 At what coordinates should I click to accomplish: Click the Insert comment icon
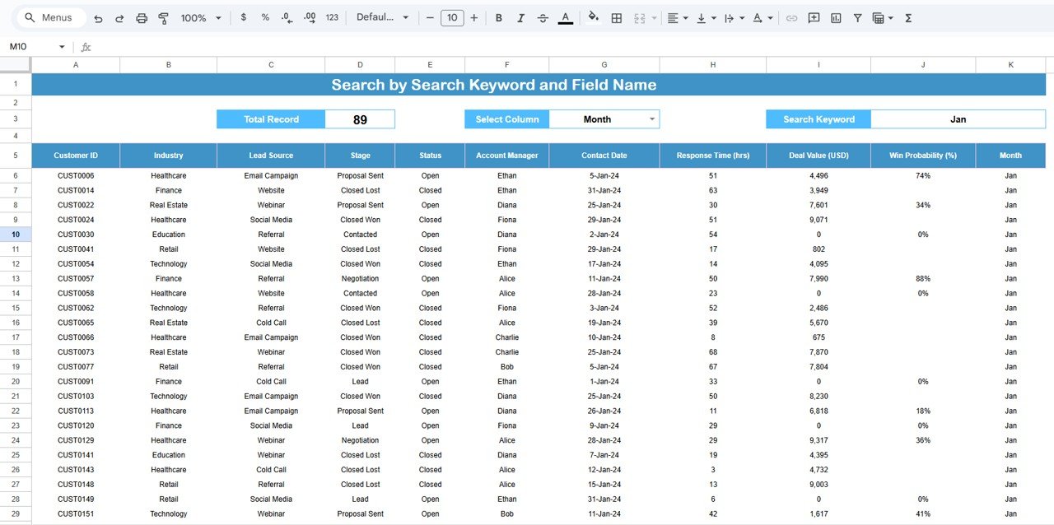[x=814, y=18]
